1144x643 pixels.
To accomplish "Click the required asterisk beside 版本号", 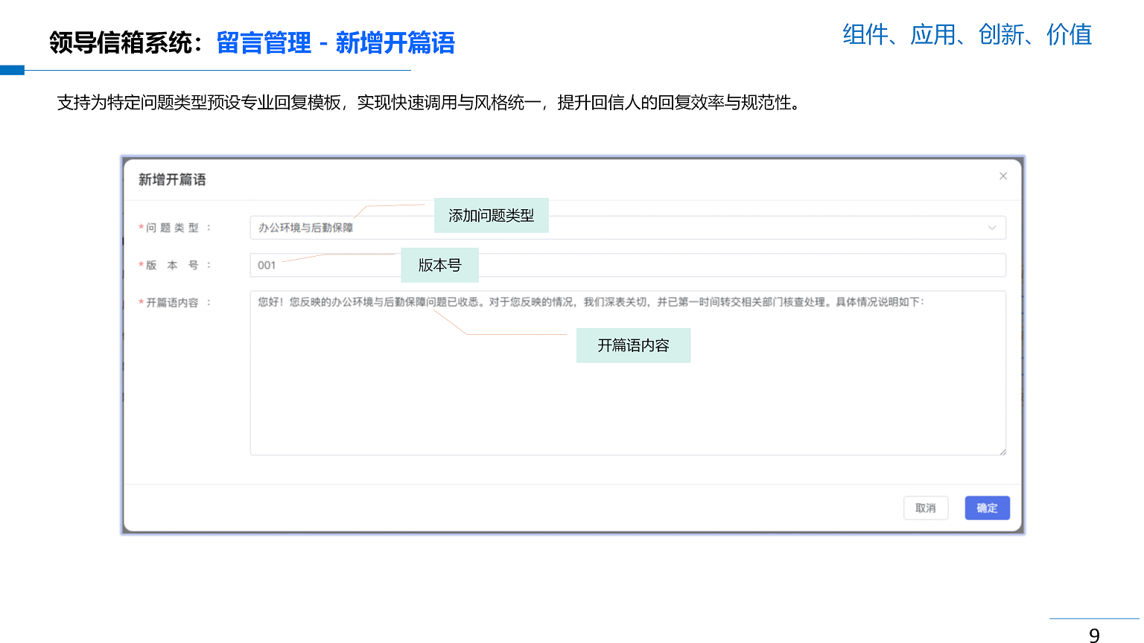I will pos(141,265).
